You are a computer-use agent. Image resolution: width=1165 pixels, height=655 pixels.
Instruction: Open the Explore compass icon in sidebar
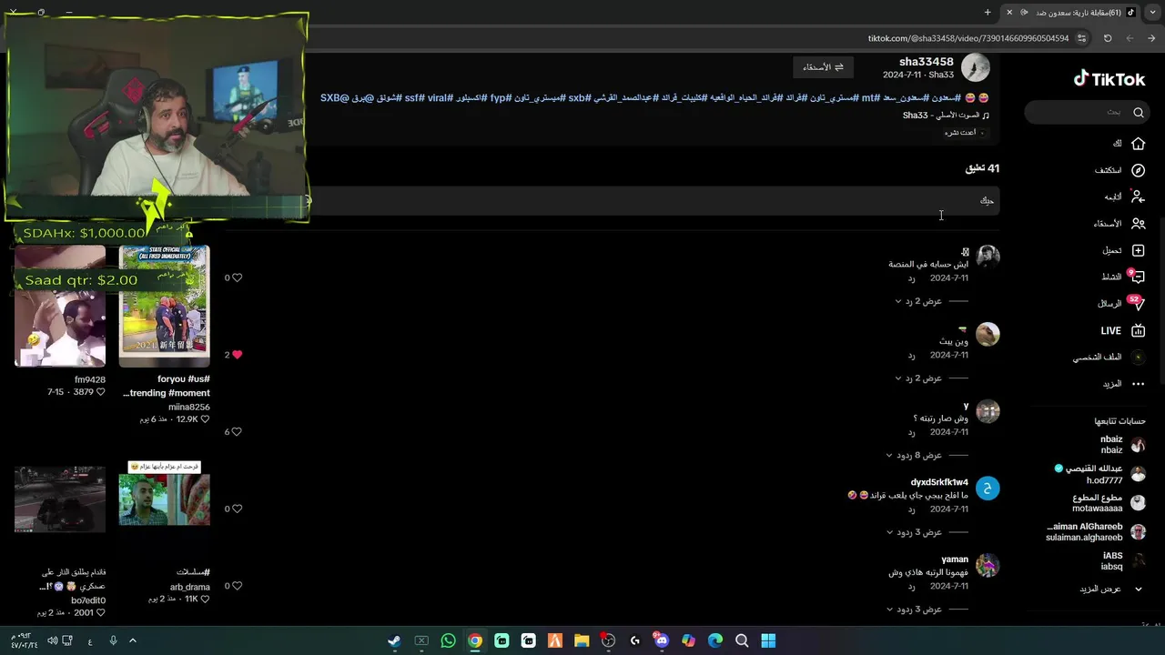1138,170
